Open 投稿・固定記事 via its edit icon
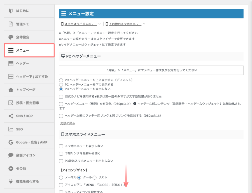 click(x=11, y=103)
